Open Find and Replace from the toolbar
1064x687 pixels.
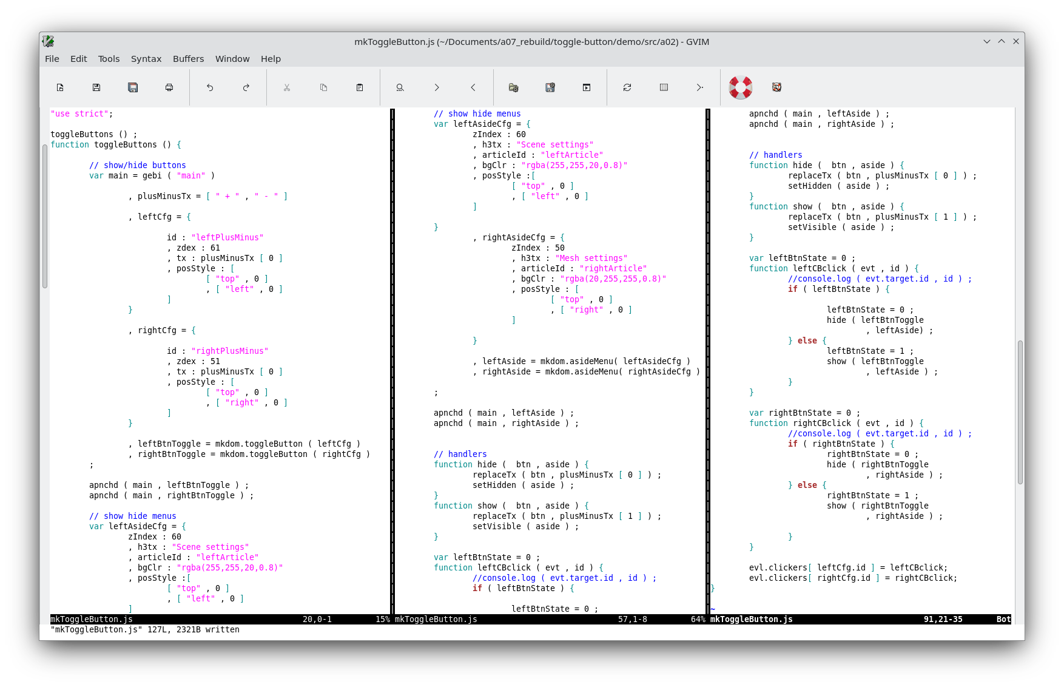[400, 87]
